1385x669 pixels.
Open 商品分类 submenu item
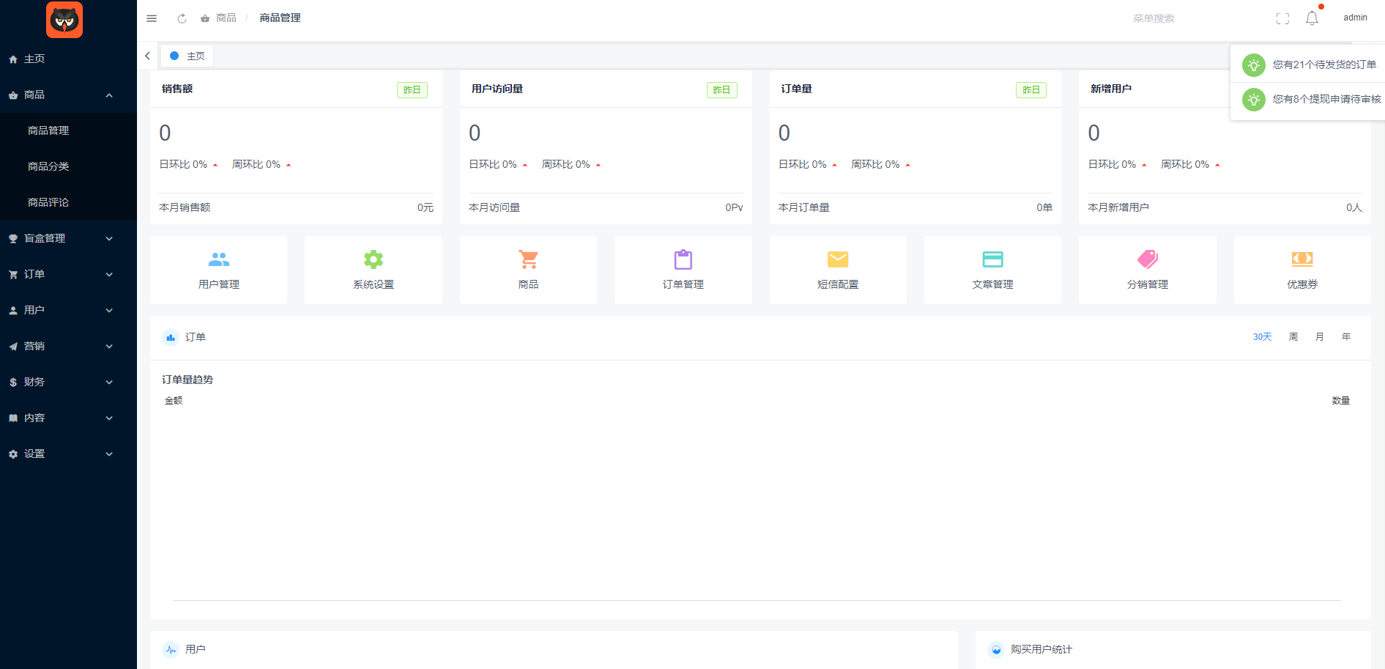point(48,166)
